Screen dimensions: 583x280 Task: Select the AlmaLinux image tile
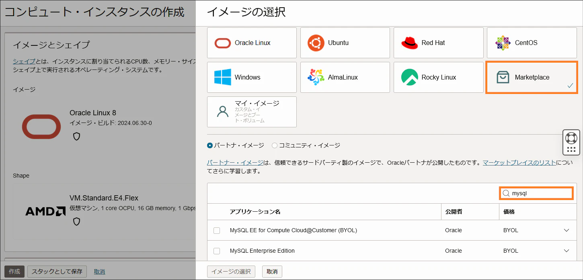345,77
